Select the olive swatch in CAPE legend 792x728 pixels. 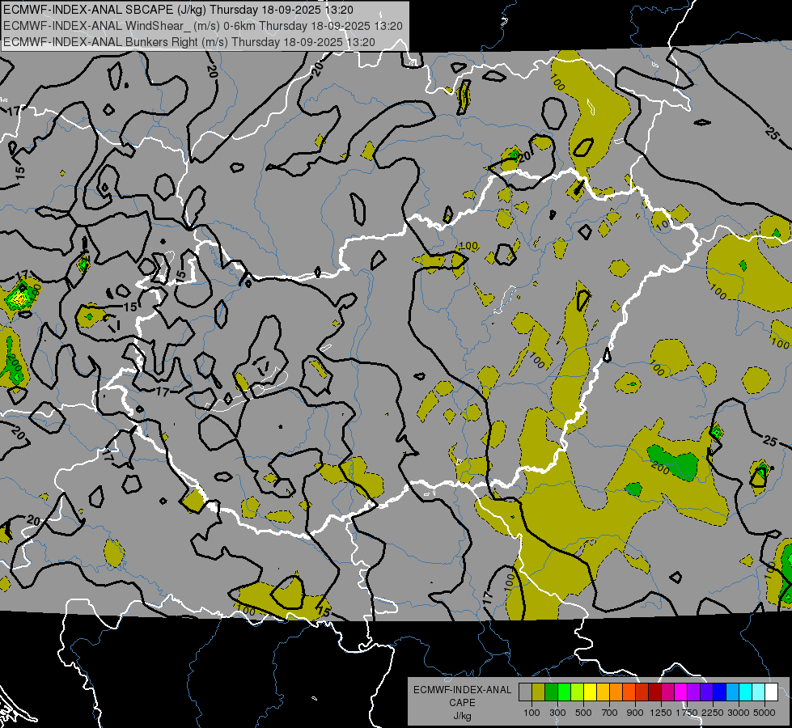pos(538,692)
